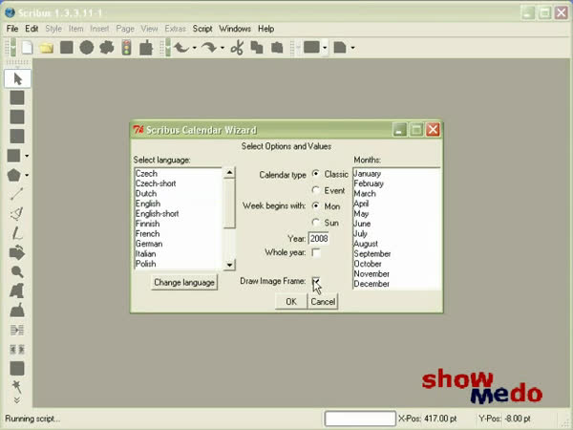The width and height of the screenshot is (573, 430).
Task: Click the language list scroll down arrow
Action: 229,265
